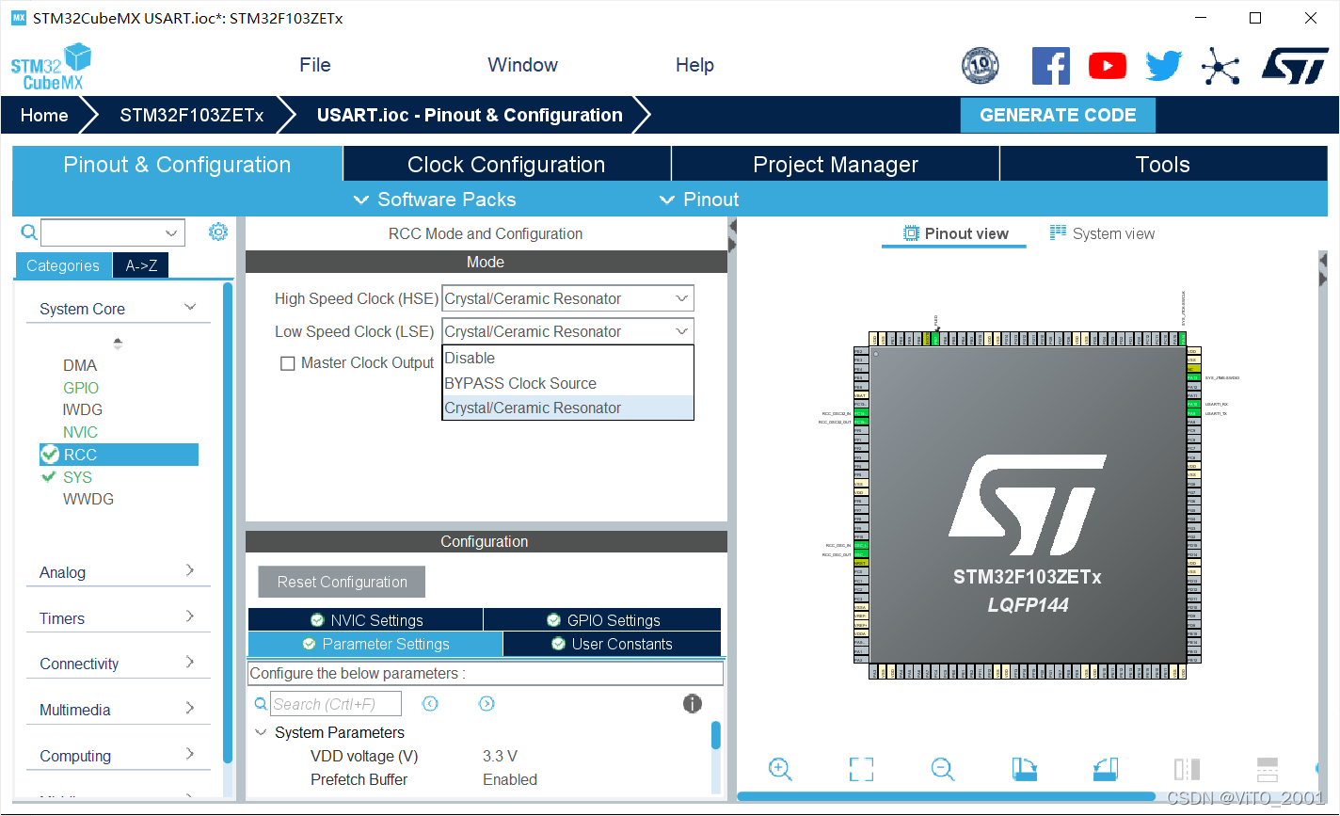
Task: Open the Pinout dropdown menu
Action: click(699, 200)
